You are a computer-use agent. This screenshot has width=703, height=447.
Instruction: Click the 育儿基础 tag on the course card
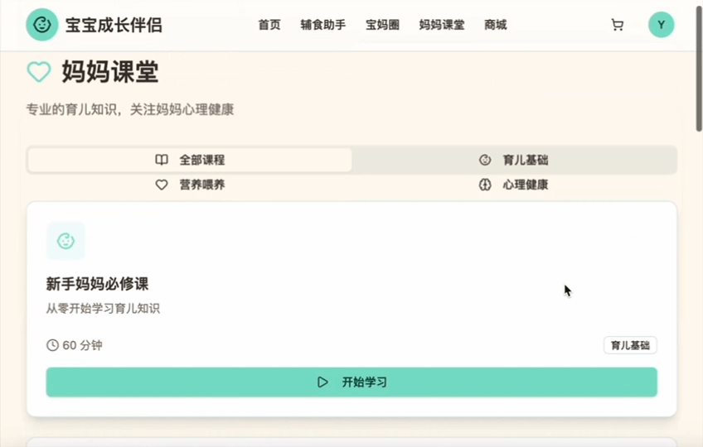pos(630,345)
